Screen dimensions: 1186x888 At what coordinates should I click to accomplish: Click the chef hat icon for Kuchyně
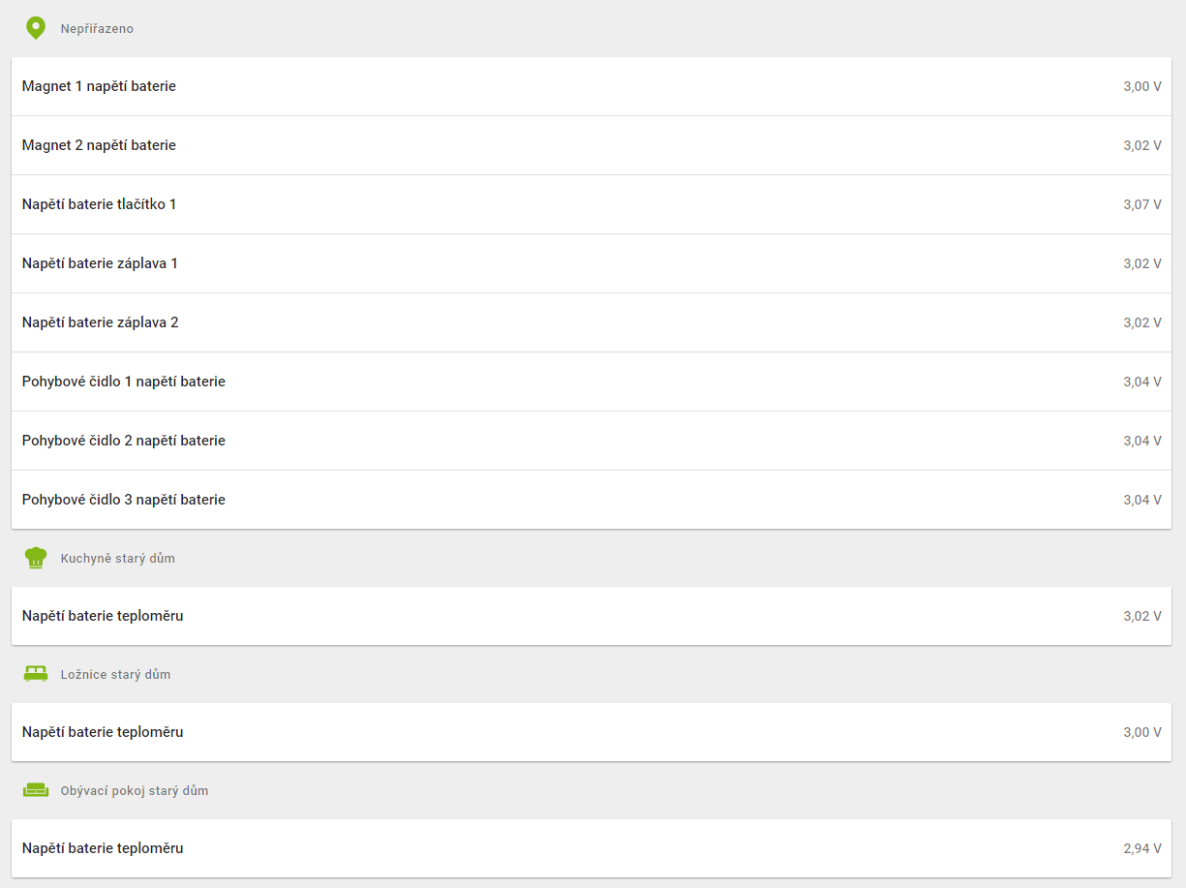point(36,558)
